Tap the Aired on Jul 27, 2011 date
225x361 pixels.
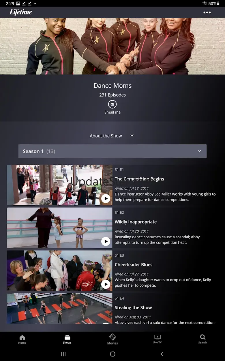tap(132, 274)
